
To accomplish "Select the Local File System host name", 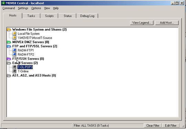I will coord(29,34).
